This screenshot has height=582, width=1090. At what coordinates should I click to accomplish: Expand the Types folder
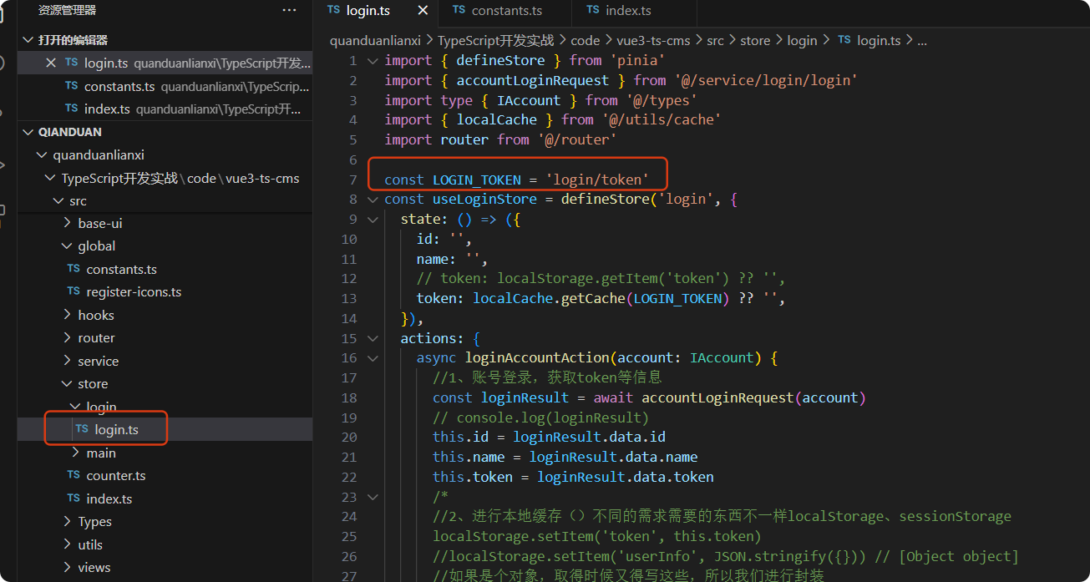pos(68,522)
